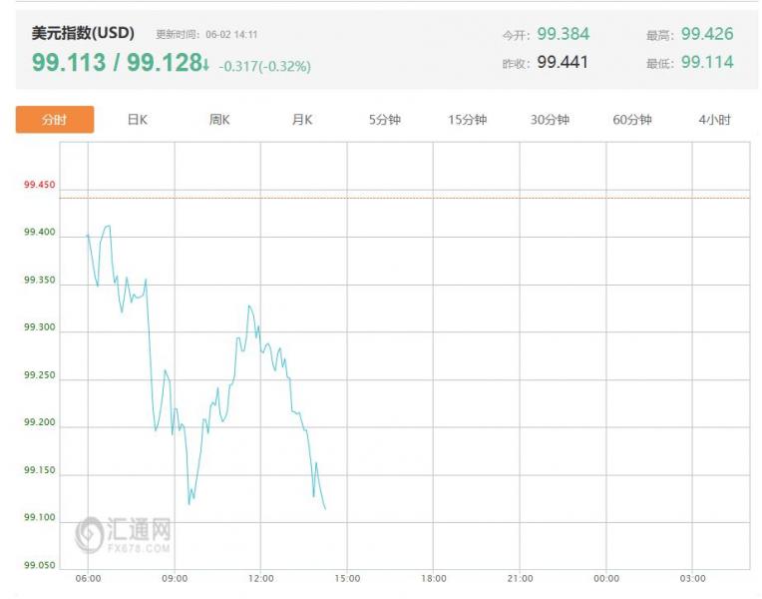Click the chart line's latest endpoint

click(325, 509)
